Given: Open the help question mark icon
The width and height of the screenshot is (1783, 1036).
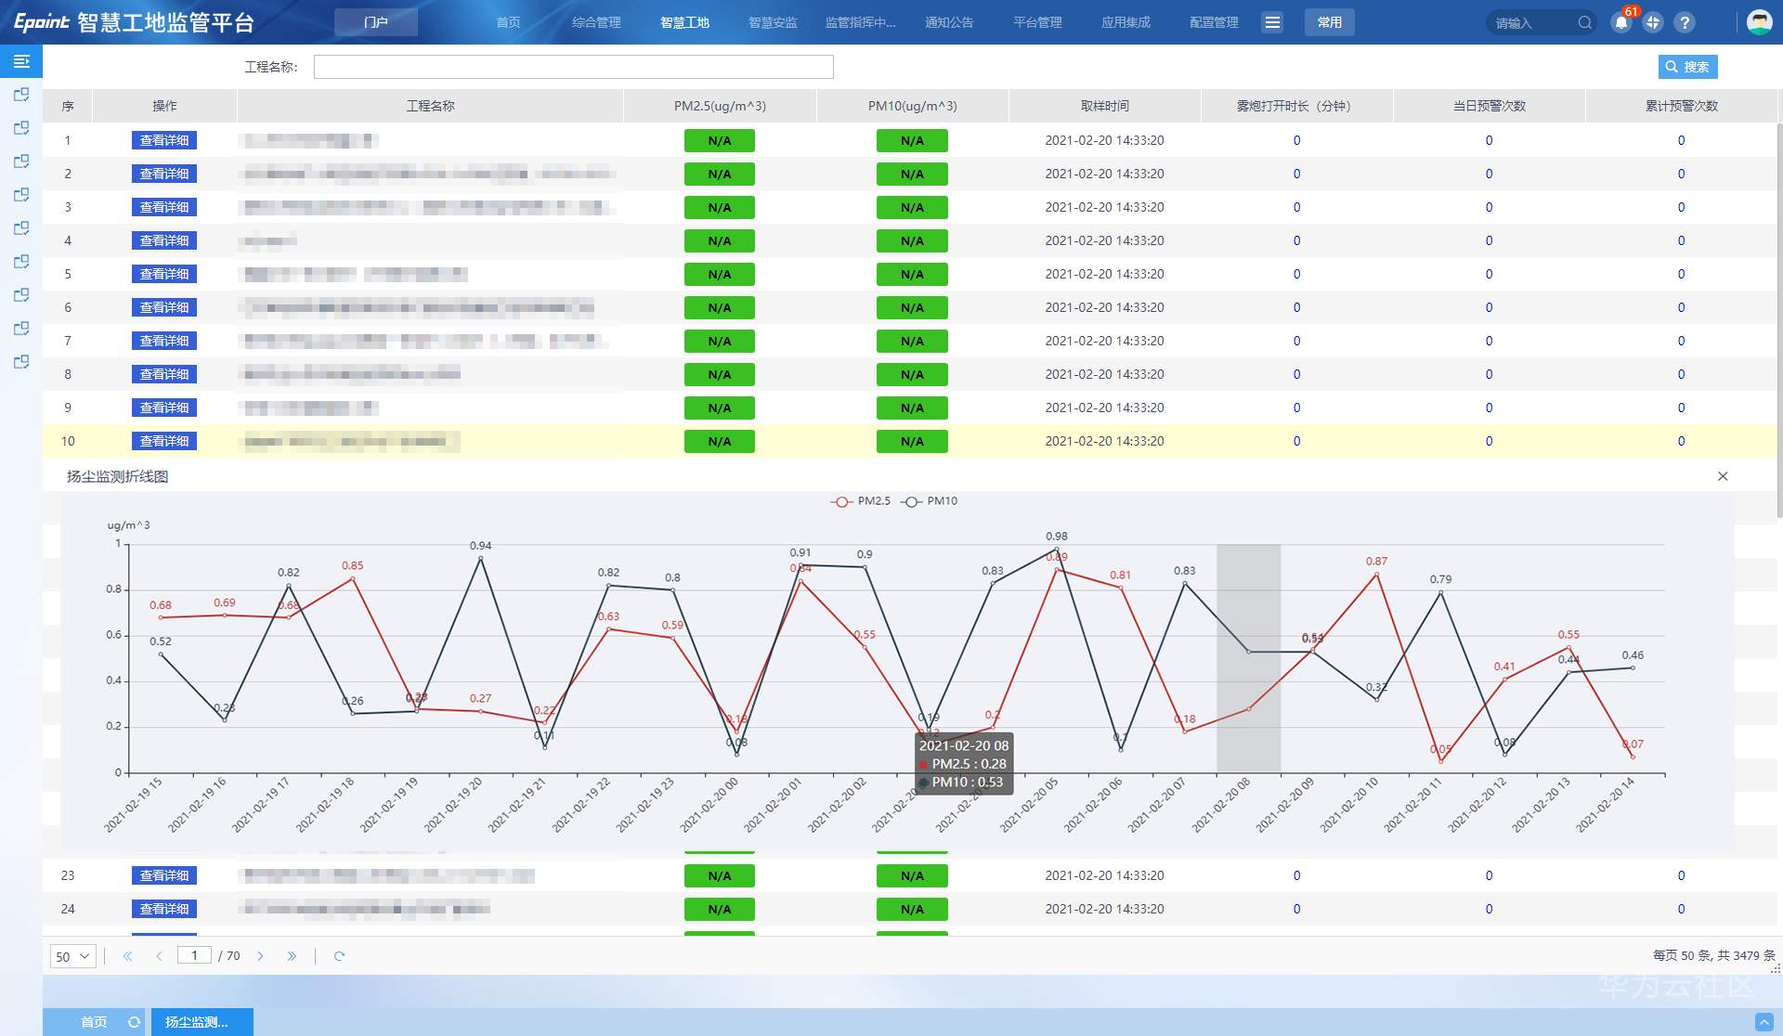Looking at the screenshot, I should (1685, 23).
